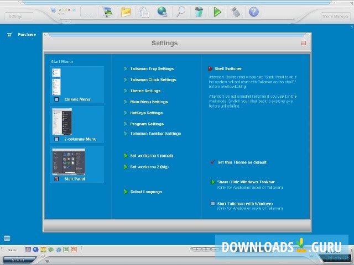The width and height of the screenshot is (354, 265).
Task: Enable Start Talisman with Windows checkbox
Action: click(212, 203)
